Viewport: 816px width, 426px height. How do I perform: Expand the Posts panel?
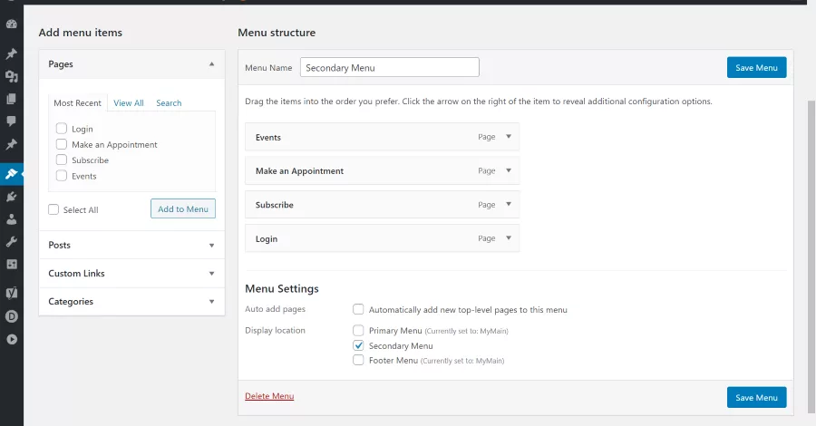pos(131,245)
